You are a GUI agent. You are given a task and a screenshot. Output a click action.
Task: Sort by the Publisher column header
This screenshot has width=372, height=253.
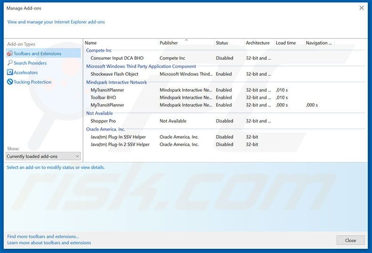(x=186, y=43)
